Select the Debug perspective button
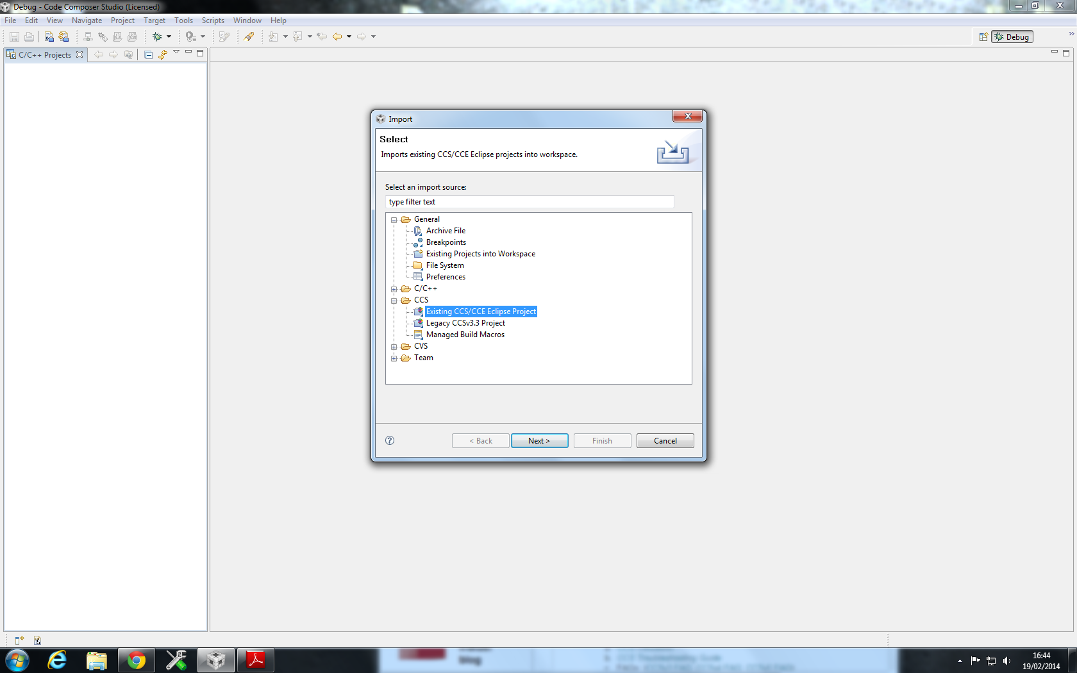The height and width of the screenshot is (673, 1077). click(1012, 37)
